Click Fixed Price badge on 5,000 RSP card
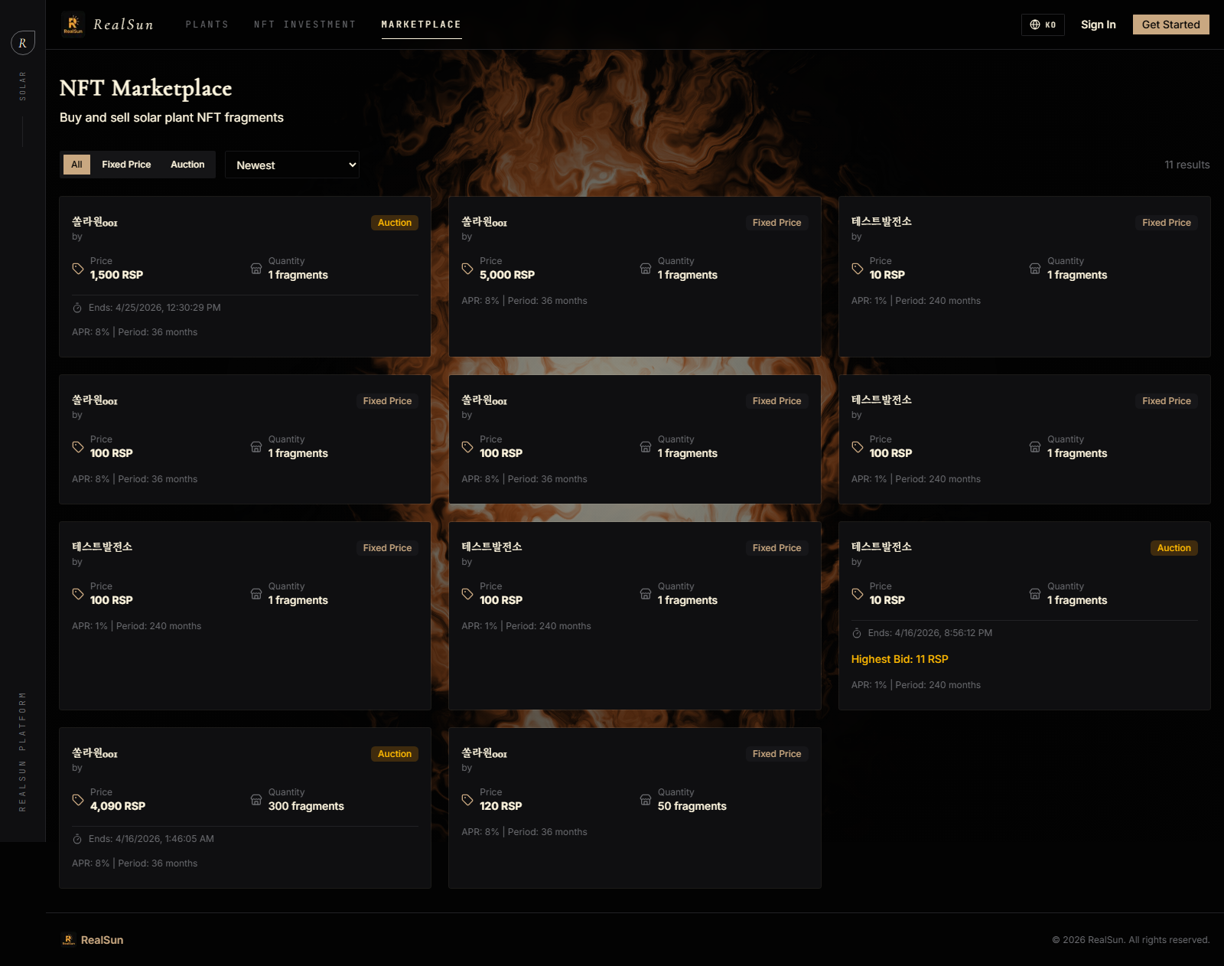1224x966 pixels. [x=776, y=223]
